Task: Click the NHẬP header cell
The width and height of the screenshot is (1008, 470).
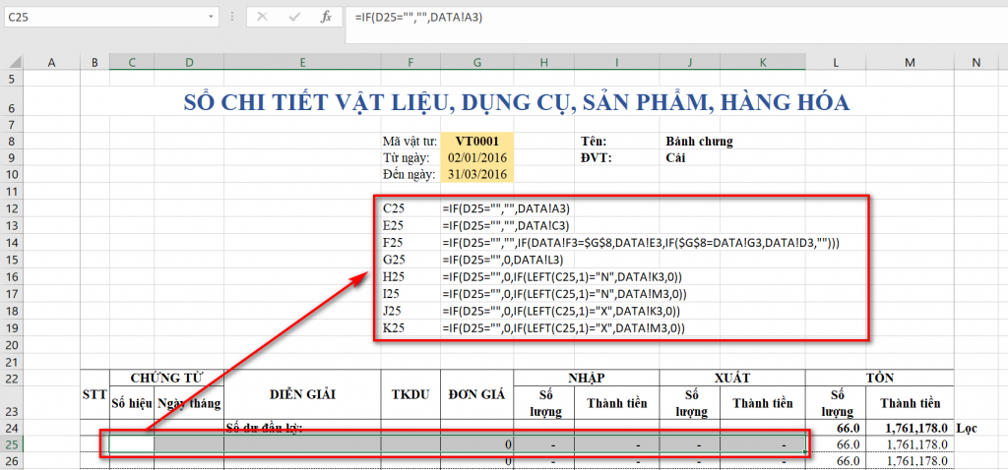Action: click(587, 377)
